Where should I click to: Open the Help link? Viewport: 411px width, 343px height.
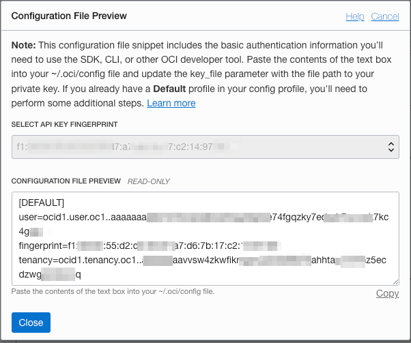point(354,16)
